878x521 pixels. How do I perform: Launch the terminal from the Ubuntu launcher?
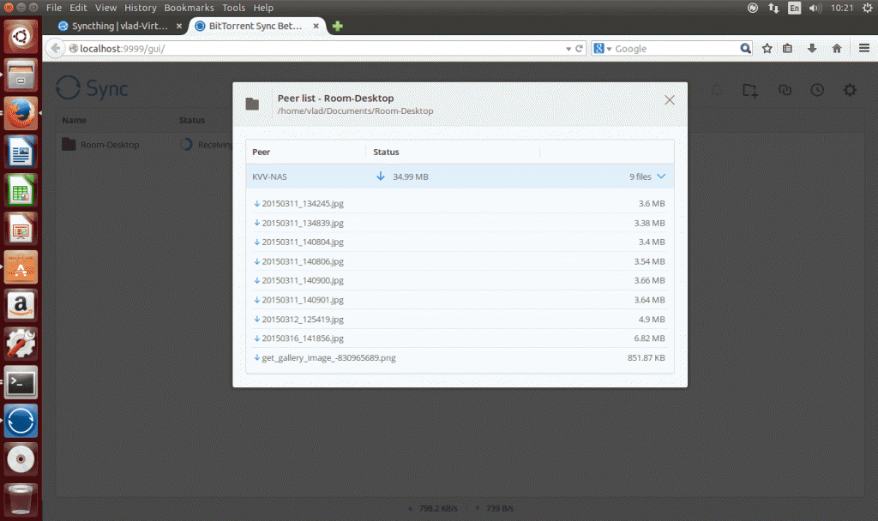(20, 382)
